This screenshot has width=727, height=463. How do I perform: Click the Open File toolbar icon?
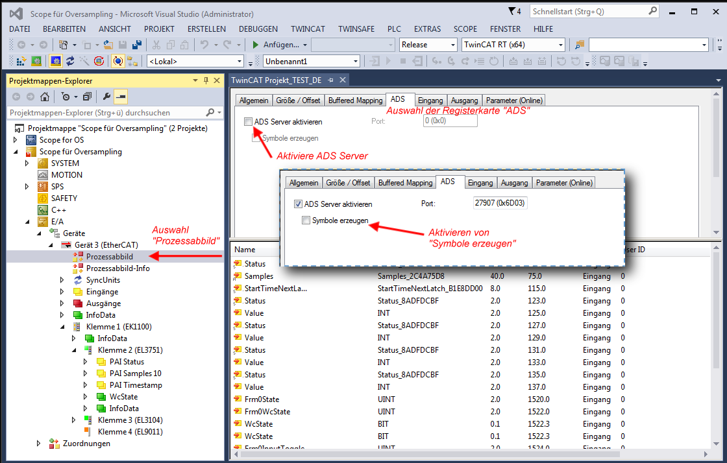(108, 45)
